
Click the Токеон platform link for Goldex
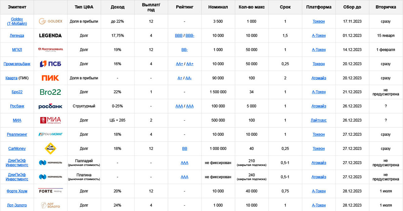(318, 22)
